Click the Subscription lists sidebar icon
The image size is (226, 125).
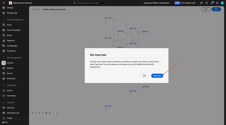[4, 113]
